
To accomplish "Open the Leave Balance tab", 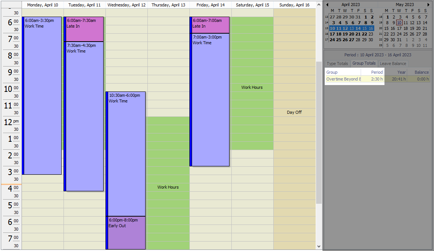I will coord(393,64).
